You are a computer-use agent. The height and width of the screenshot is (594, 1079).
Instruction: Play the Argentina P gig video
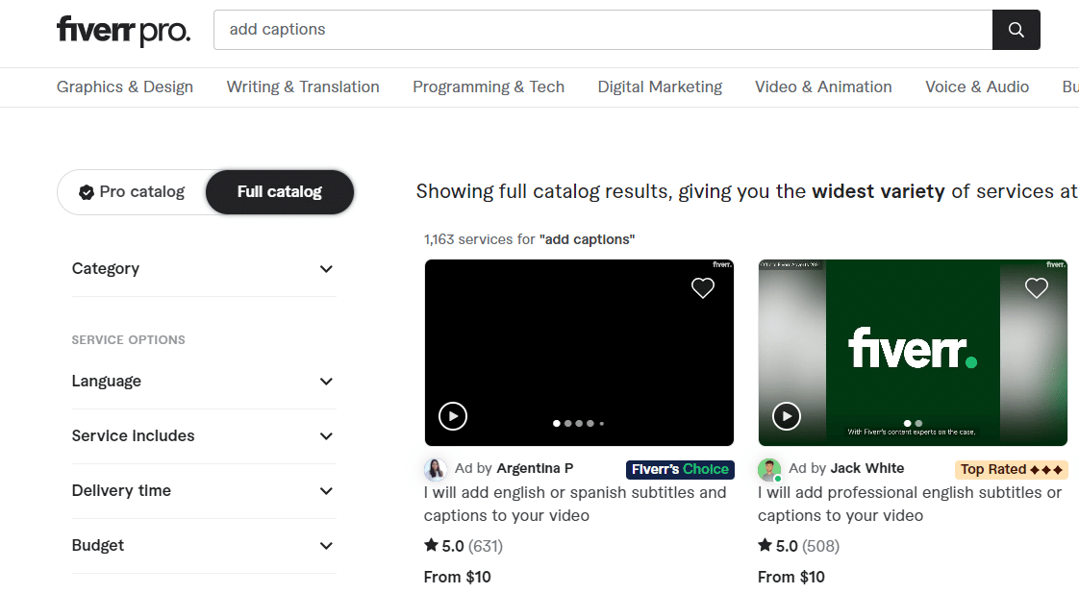click(452, 416)
